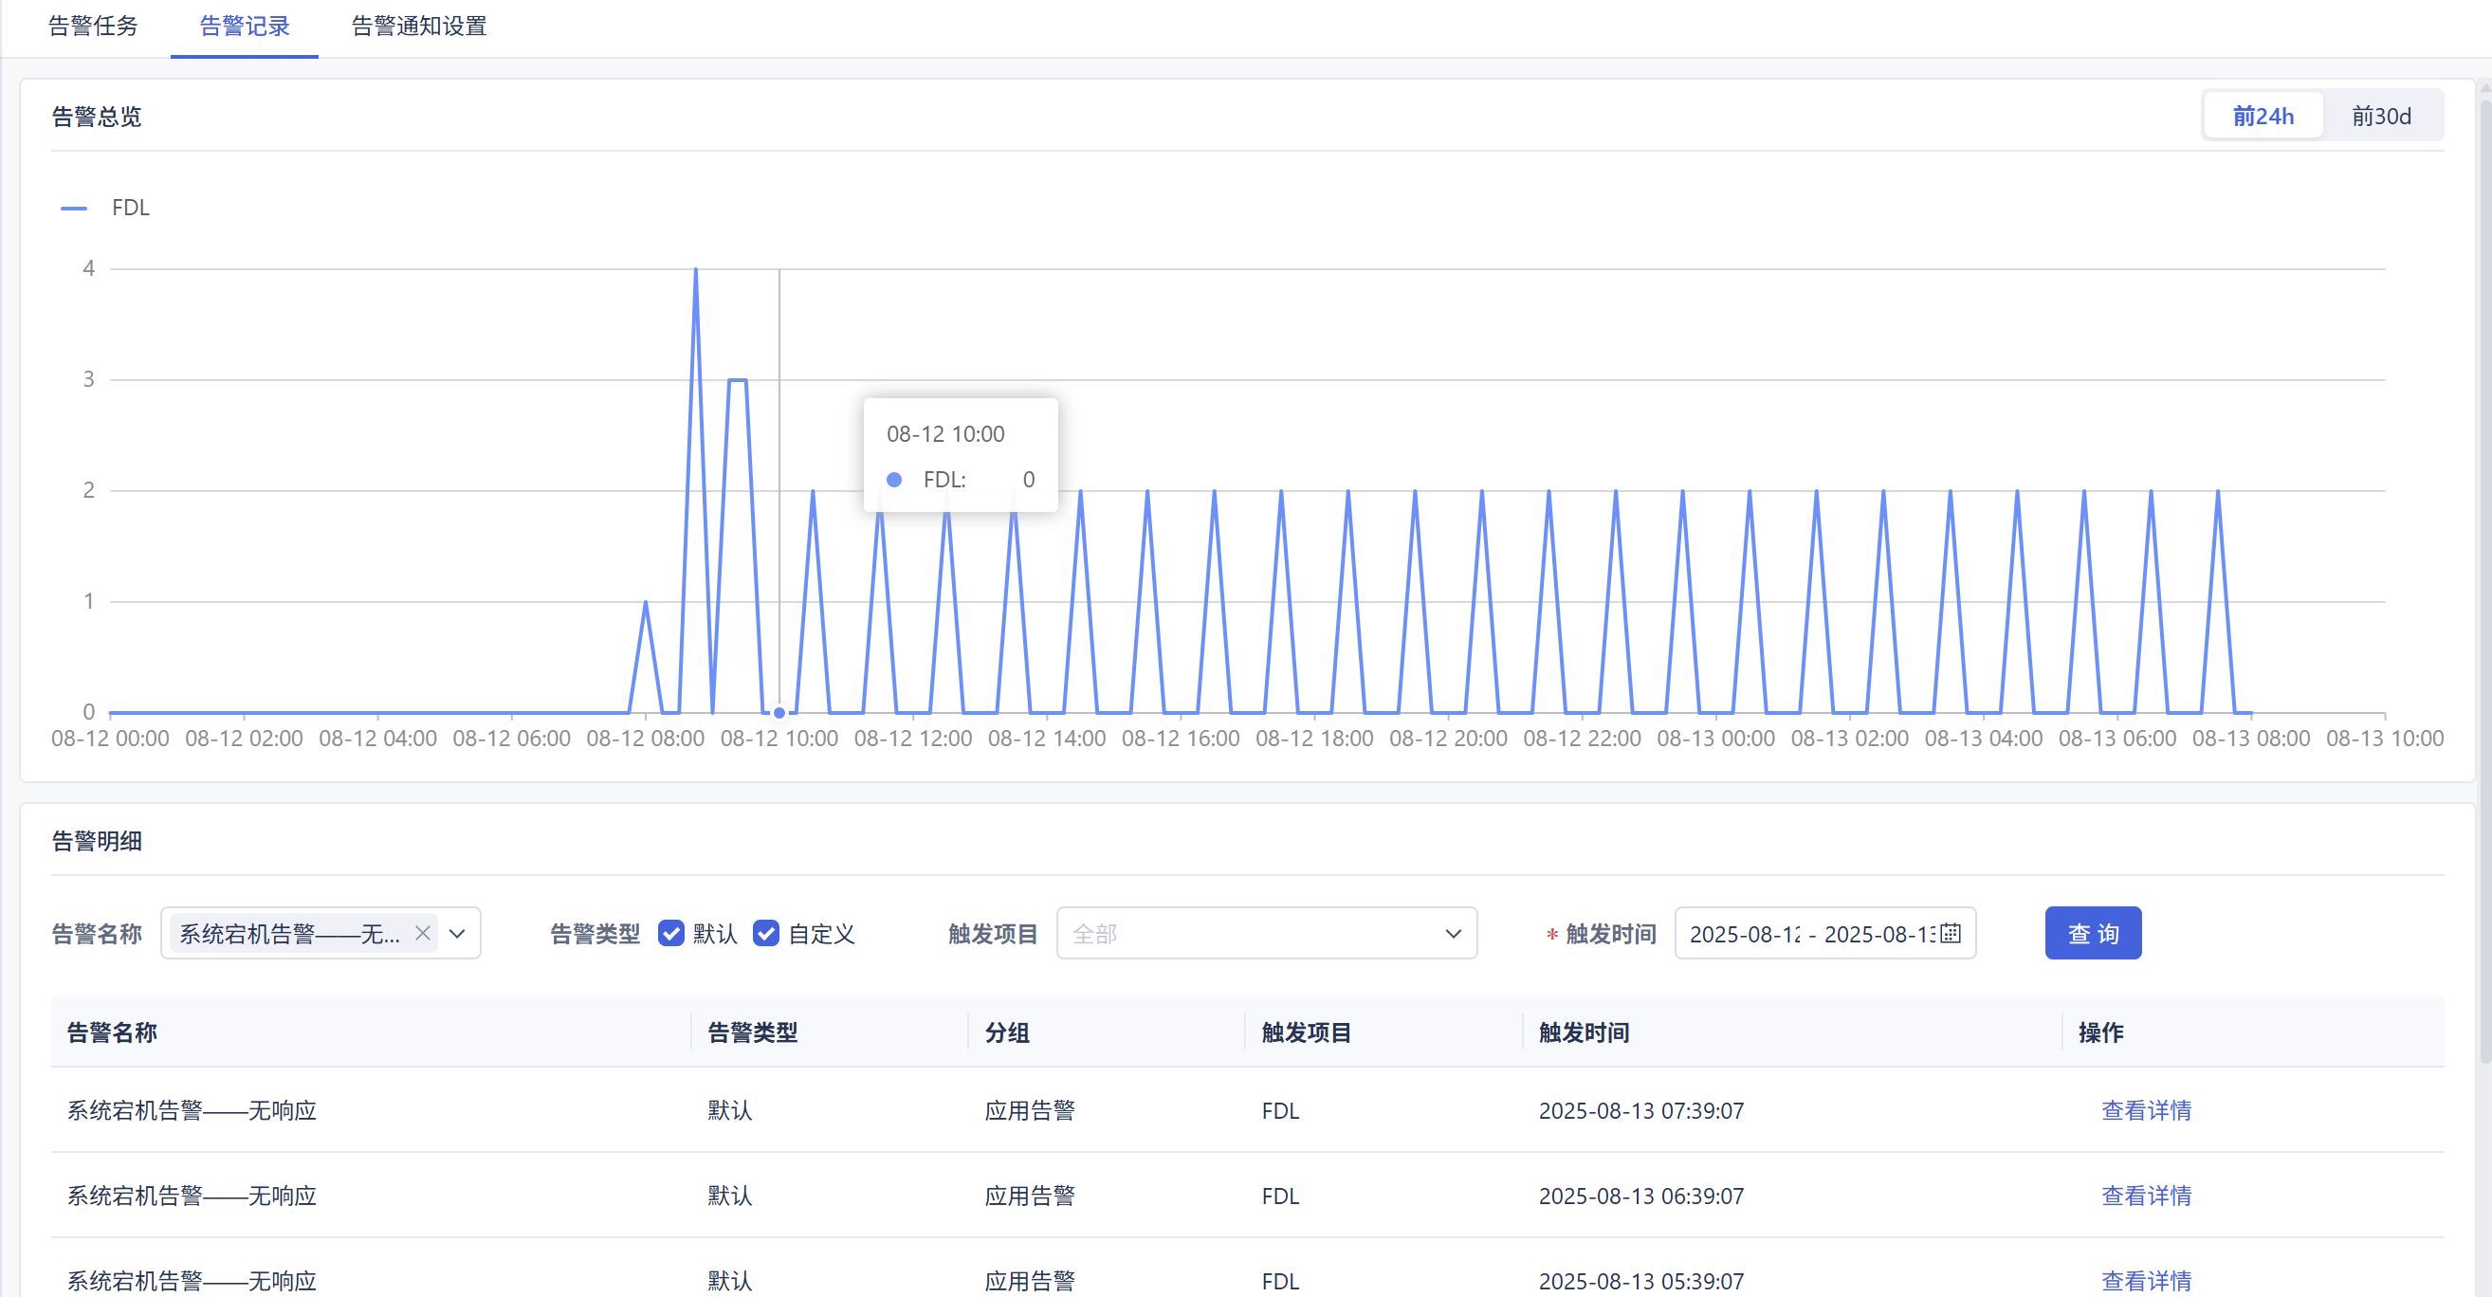The width and height of the screenshot is (2492, 1297).
Task: Expand the 告警名称 dropdown arrow
Action: (458, 933)
